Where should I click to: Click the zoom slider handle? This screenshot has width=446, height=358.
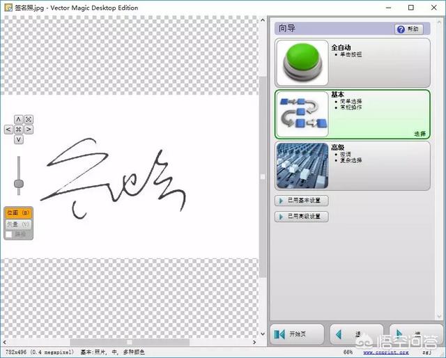click(x=19, y=184)
